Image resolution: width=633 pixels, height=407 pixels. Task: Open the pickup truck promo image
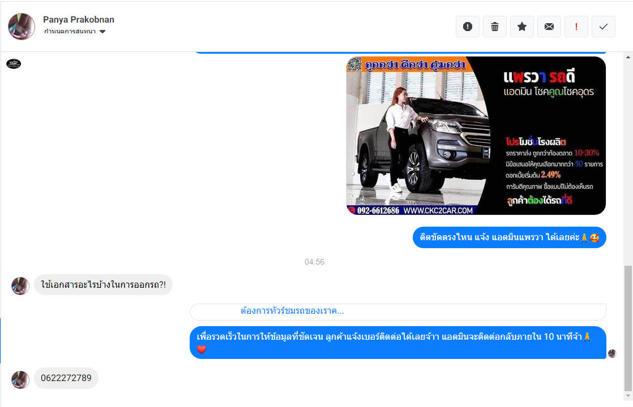pos(476,136)
